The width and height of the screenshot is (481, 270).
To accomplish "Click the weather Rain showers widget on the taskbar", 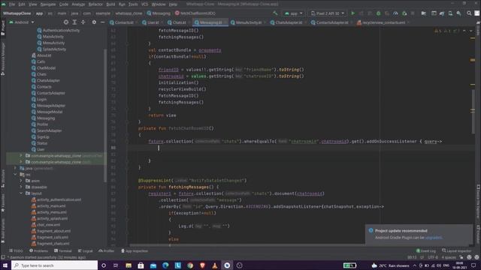I will click(x=390, y=265).
